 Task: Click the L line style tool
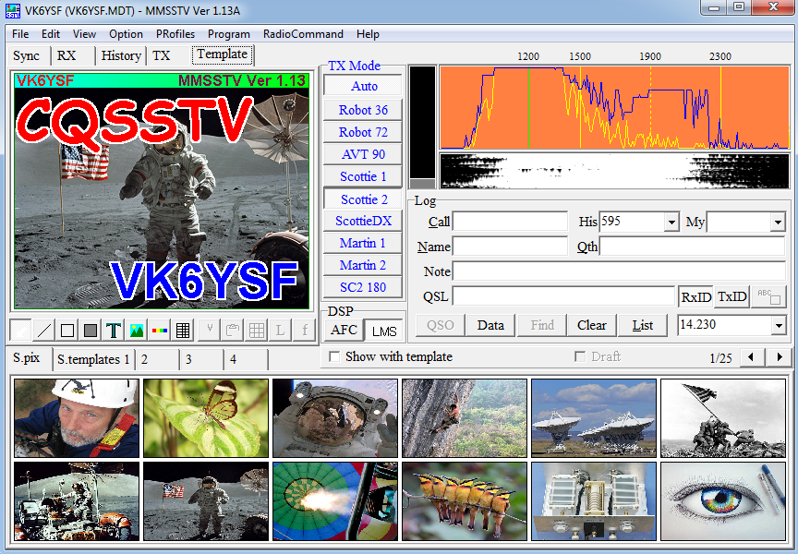(280, 331)
